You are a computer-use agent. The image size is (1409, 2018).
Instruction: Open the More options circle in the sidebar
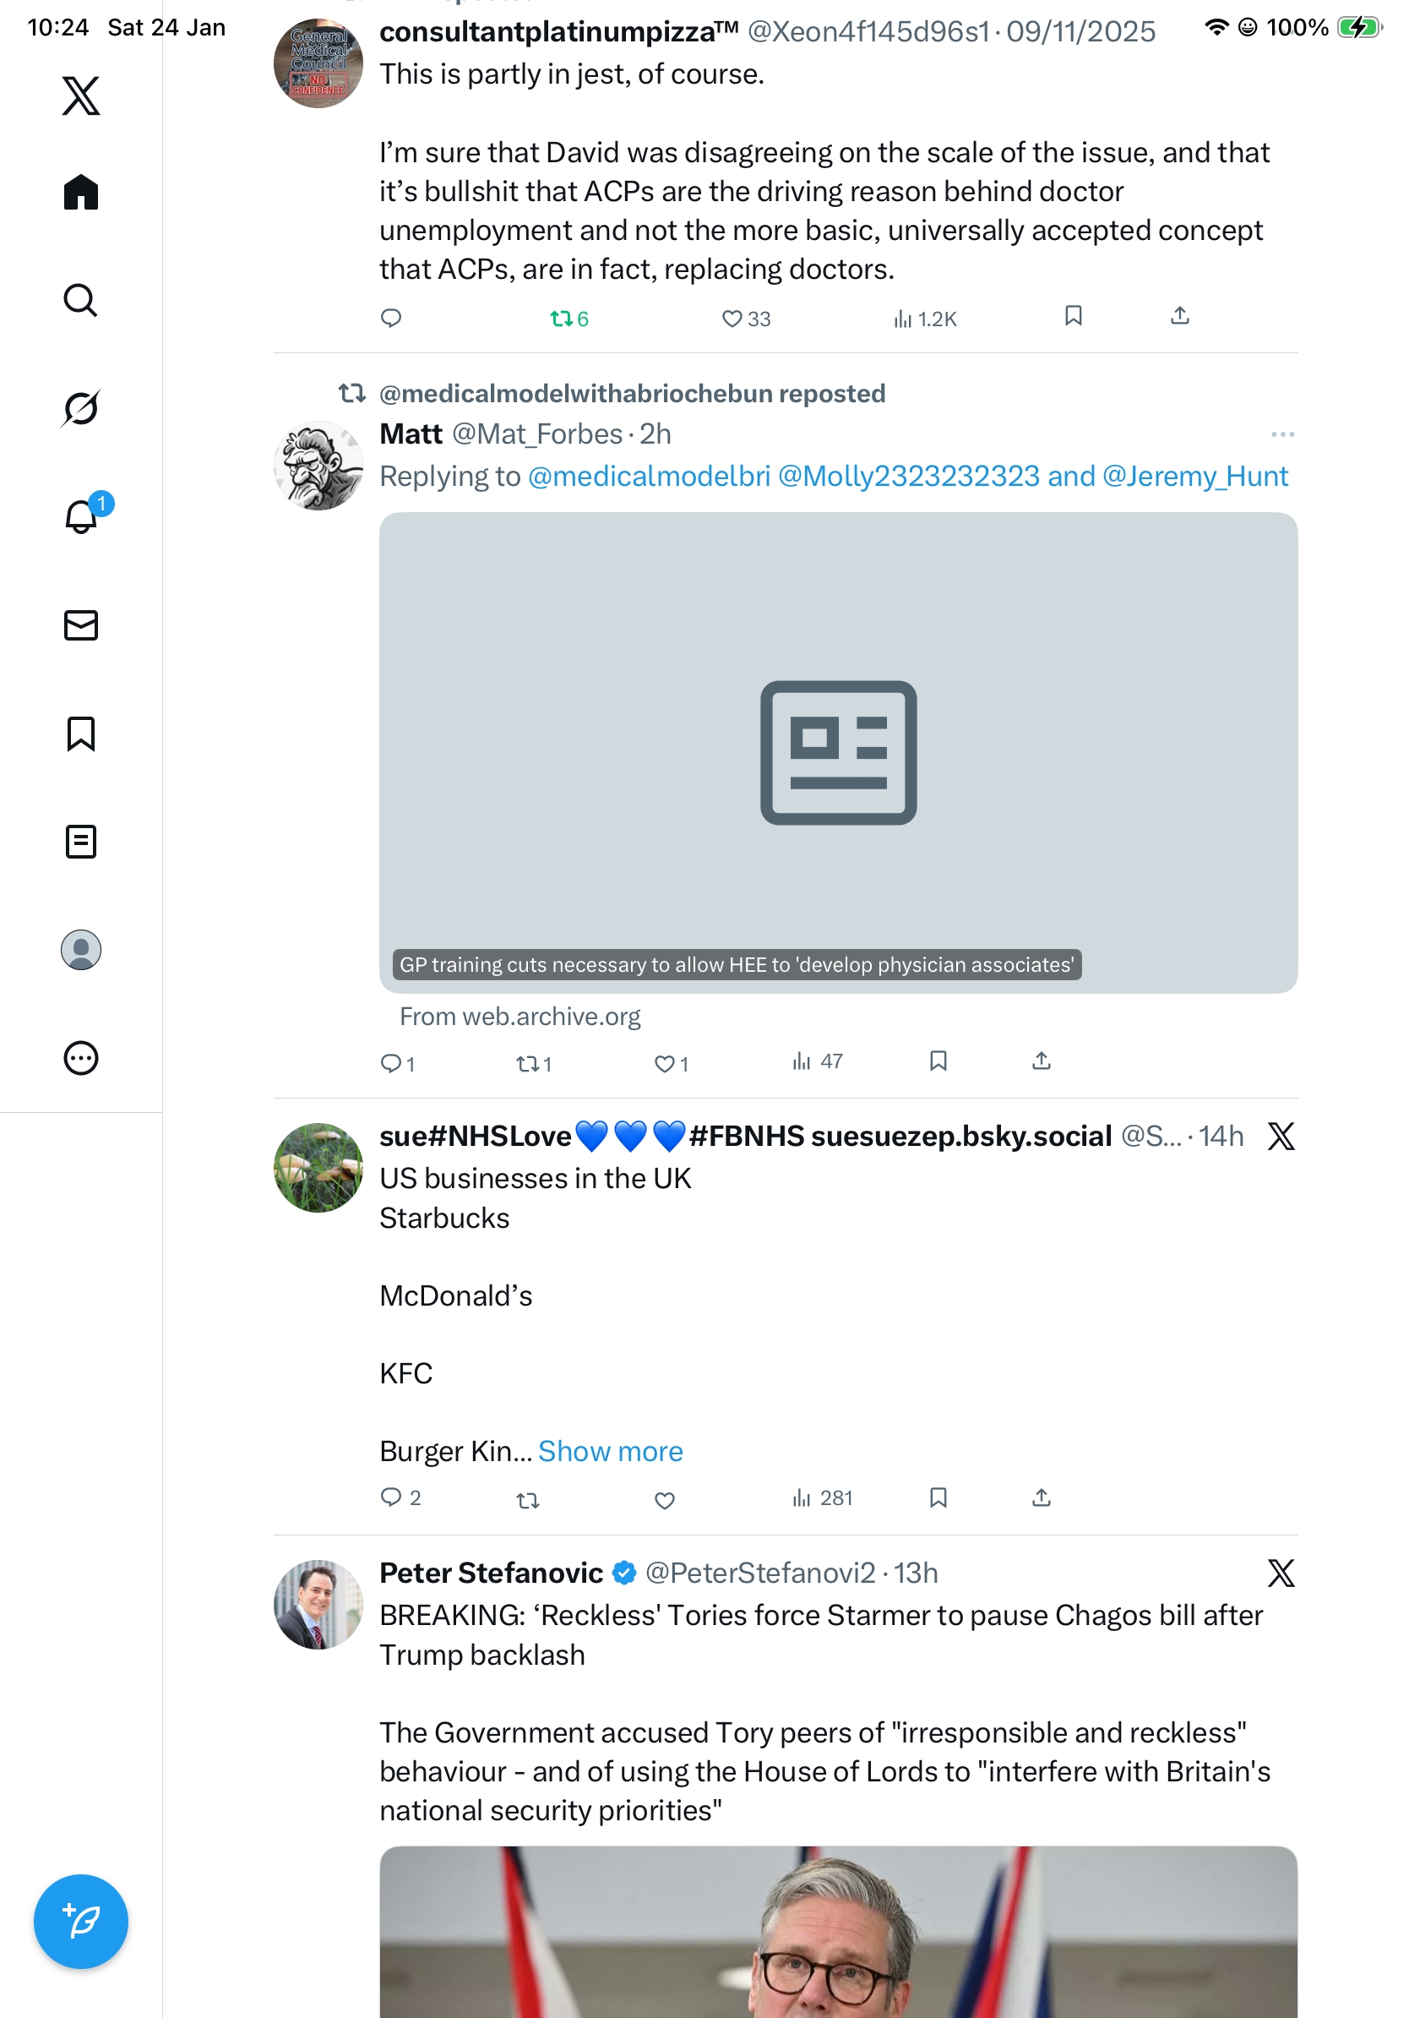[81, 1058]
